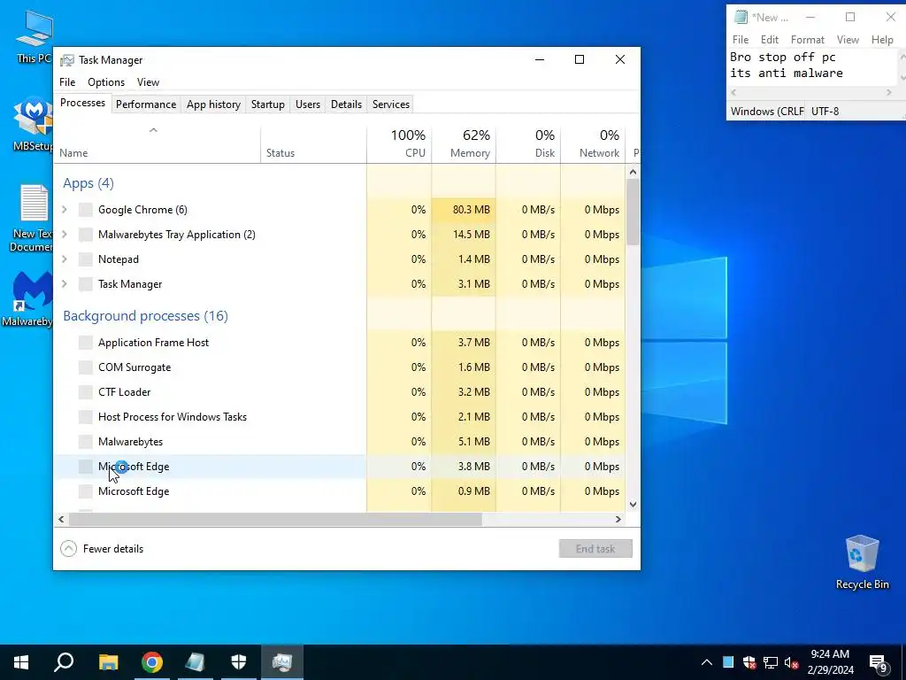Click the End task button
This screenshot has height=680, width=906.
595,549
